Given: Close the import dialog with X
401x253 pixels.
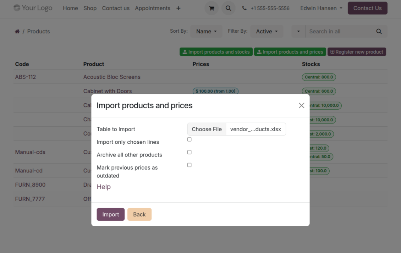Looking at the screenshot, I should (x=301, y=105).
